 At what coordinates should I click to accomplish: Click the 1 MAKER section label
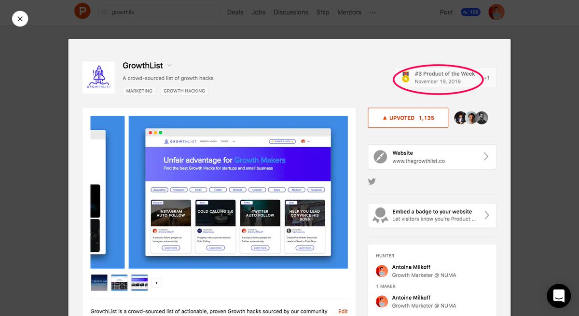[x=386, y=287]
